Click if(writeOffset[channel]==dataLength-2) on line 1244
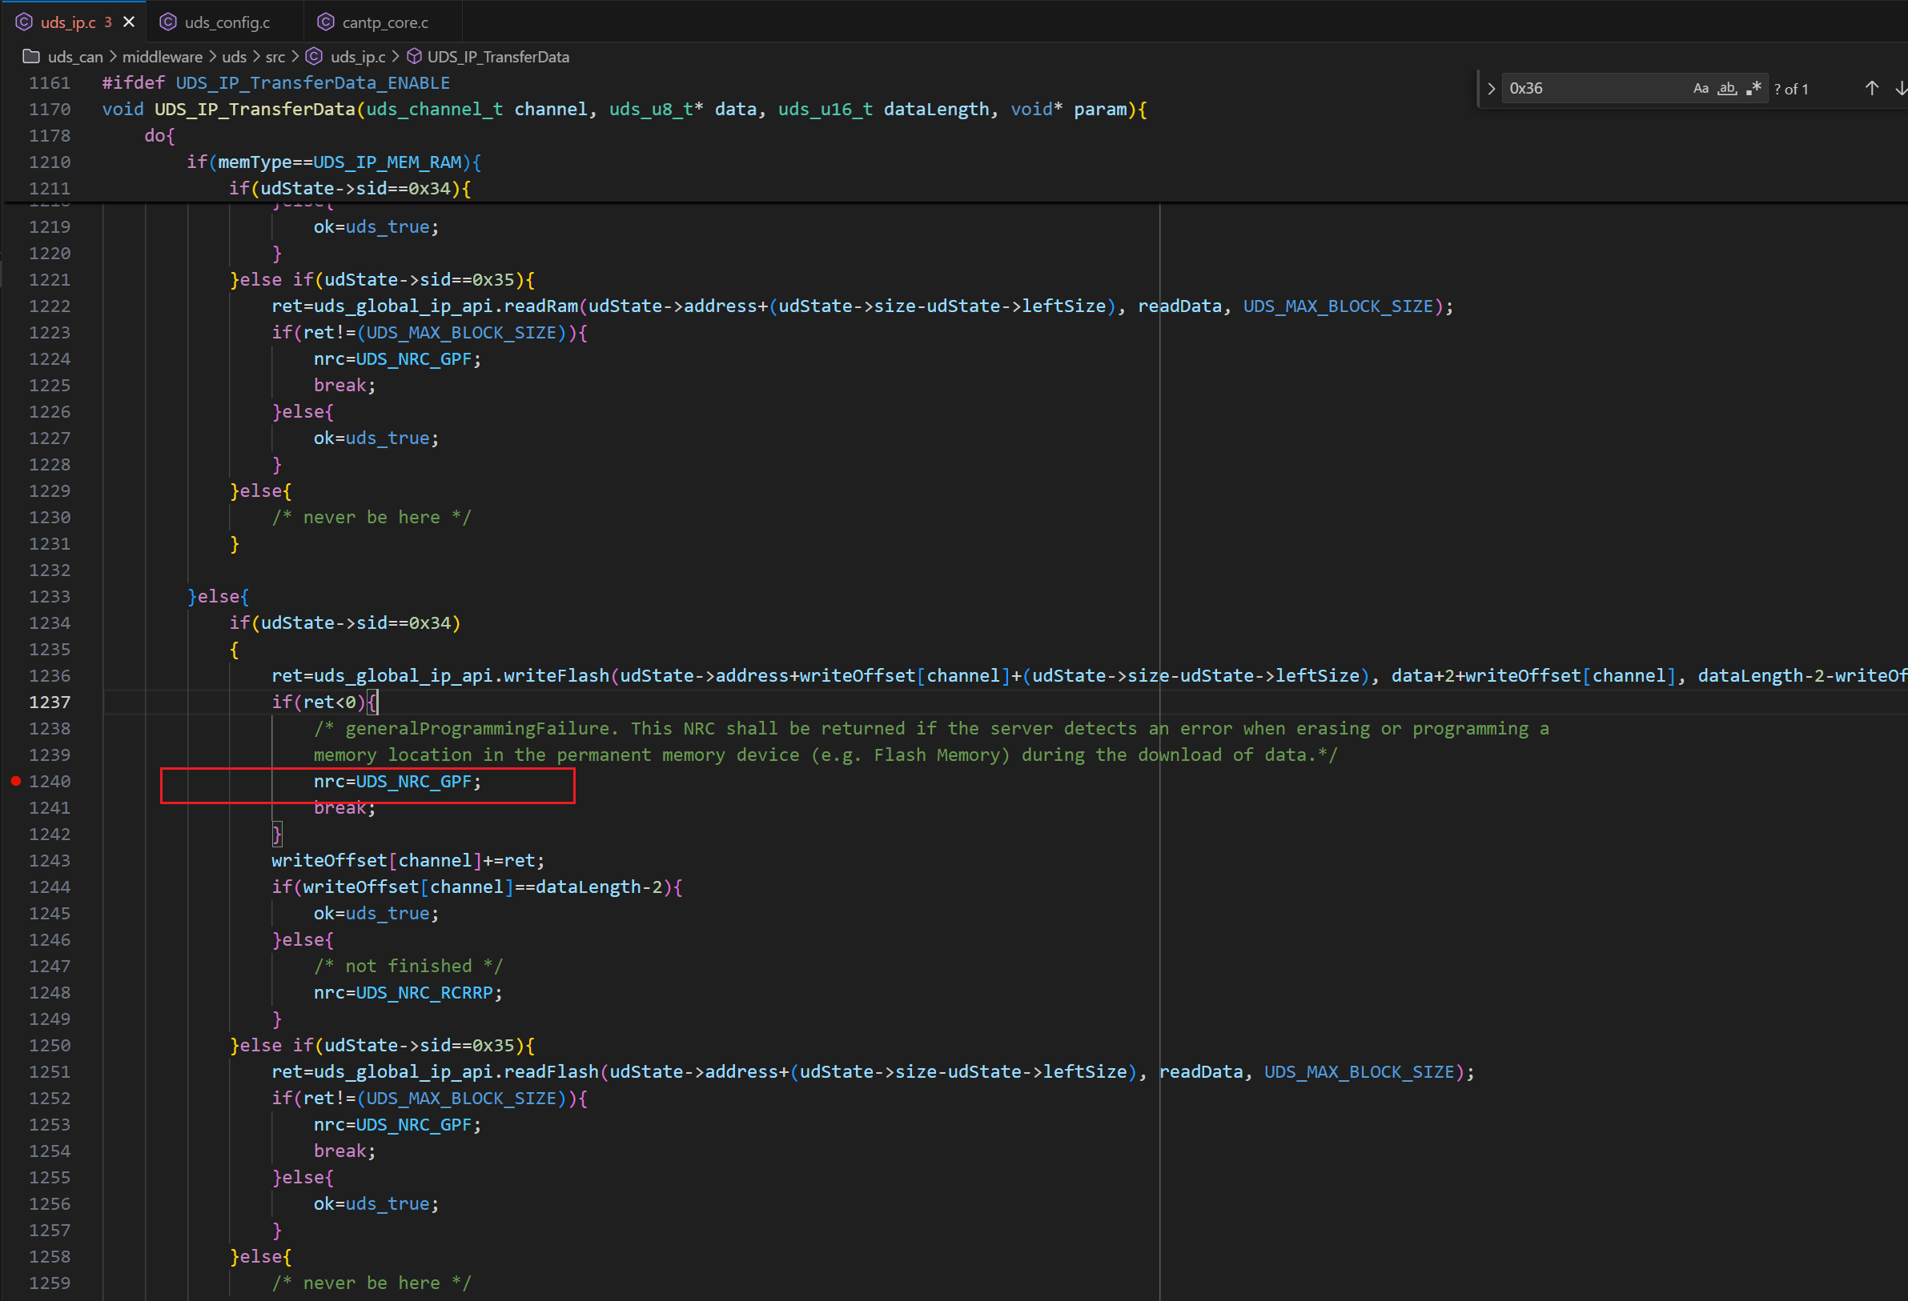The height and width of the screenshot is (1301, 1908). 477,887
